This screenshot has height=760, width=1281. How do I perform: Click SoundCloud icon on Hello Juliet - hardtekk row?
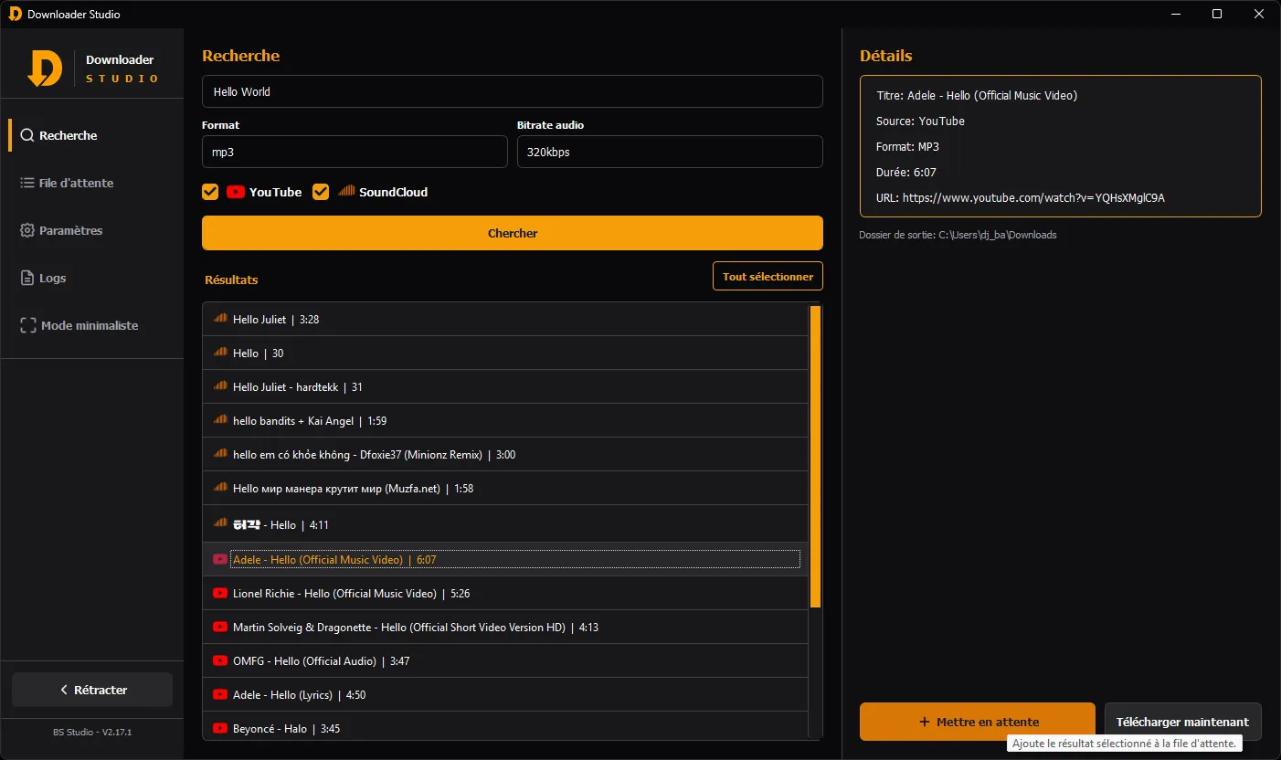tap(220, 386)
